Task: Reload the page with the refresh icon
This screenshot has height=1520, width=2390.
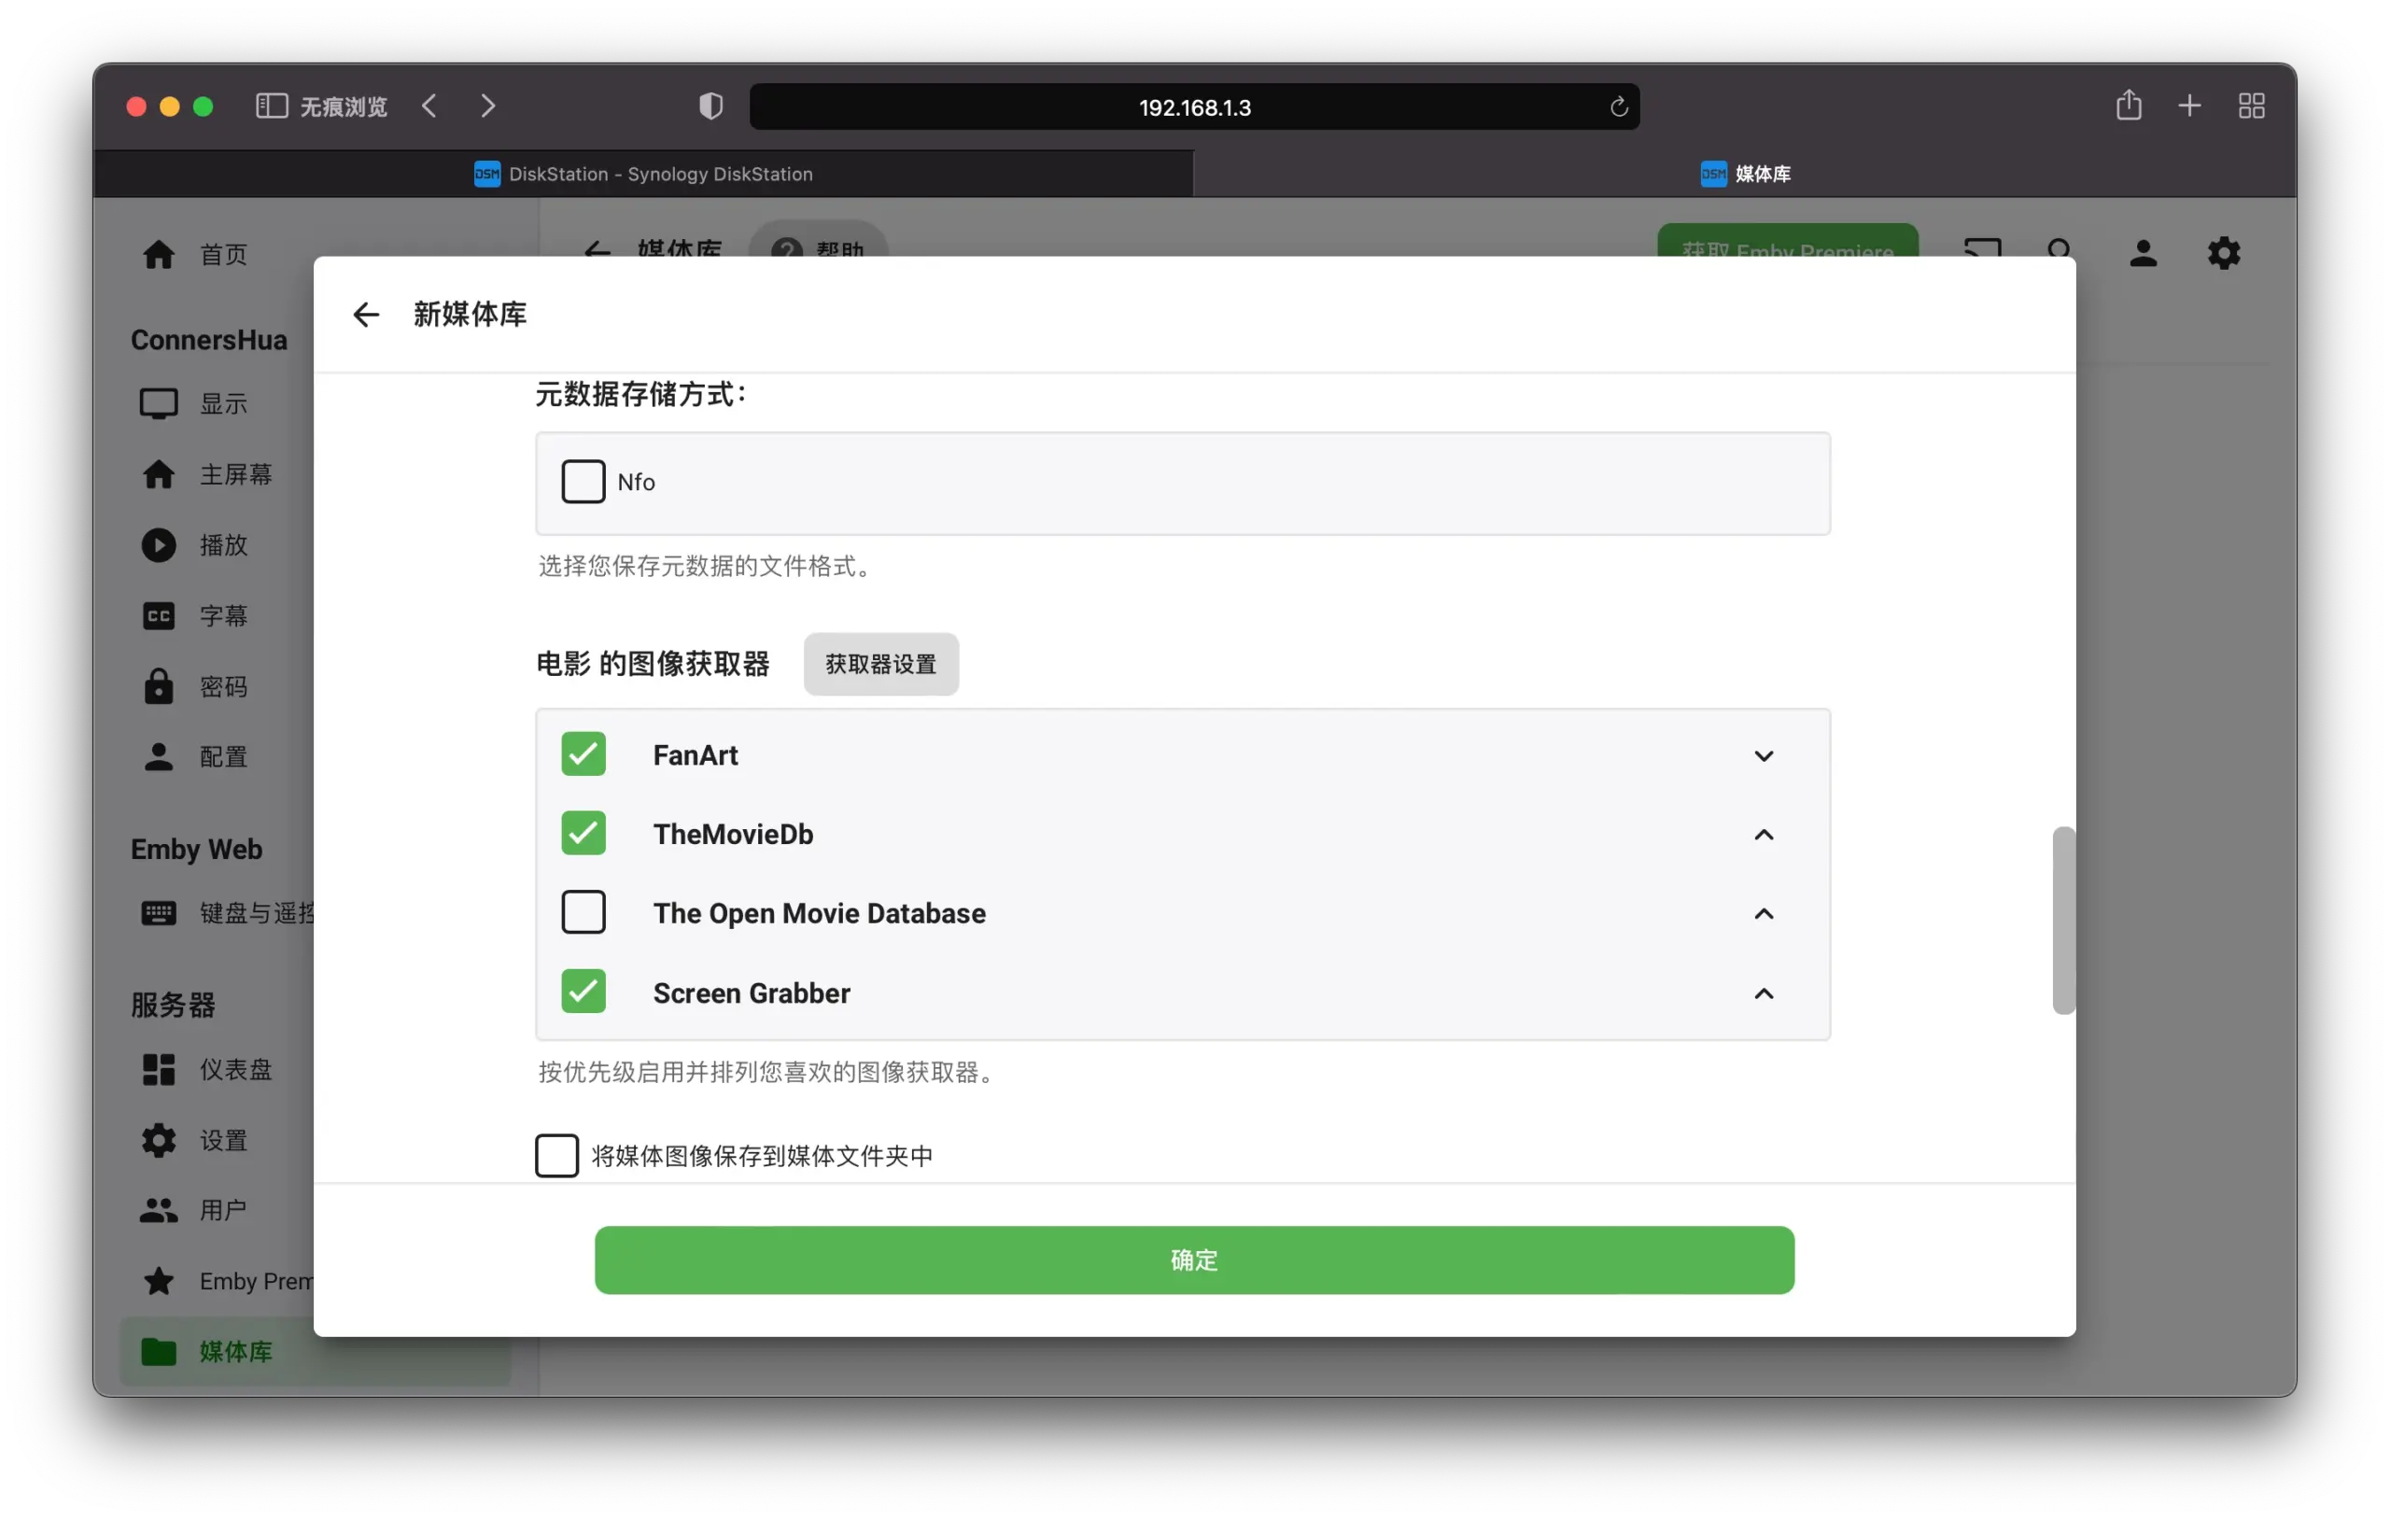Action: (1618, 106)
